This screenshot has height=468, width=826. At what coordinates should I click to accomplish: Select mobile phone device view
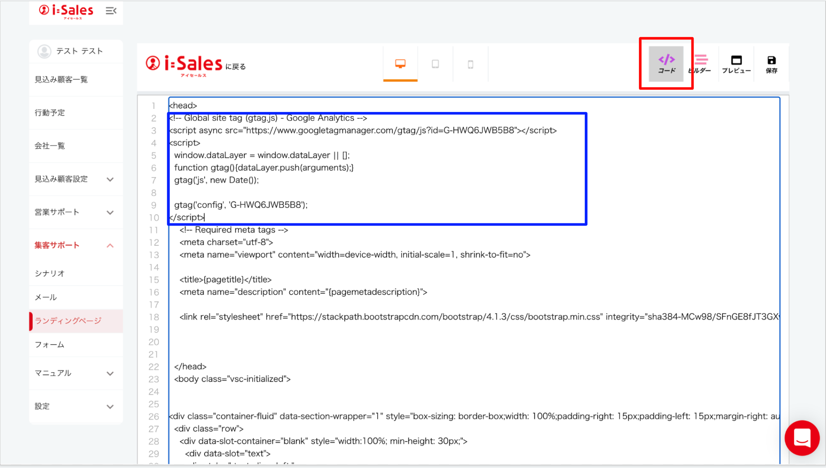[x=470, y=64]
